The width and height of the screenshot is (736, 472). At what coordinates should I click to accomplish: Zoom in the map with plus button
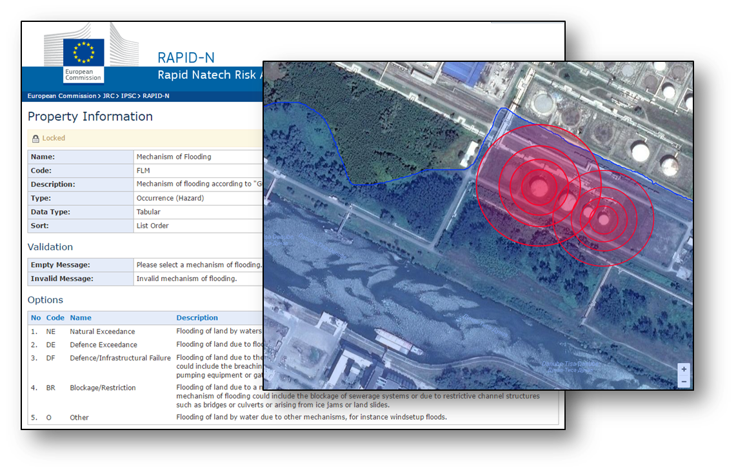click(684, 369)
